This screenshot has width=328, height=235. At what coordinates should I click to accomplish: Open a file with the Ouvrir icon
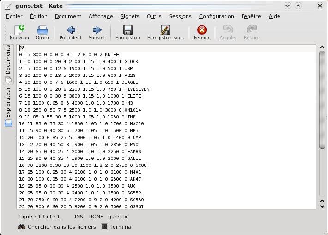tap(43, 30)
